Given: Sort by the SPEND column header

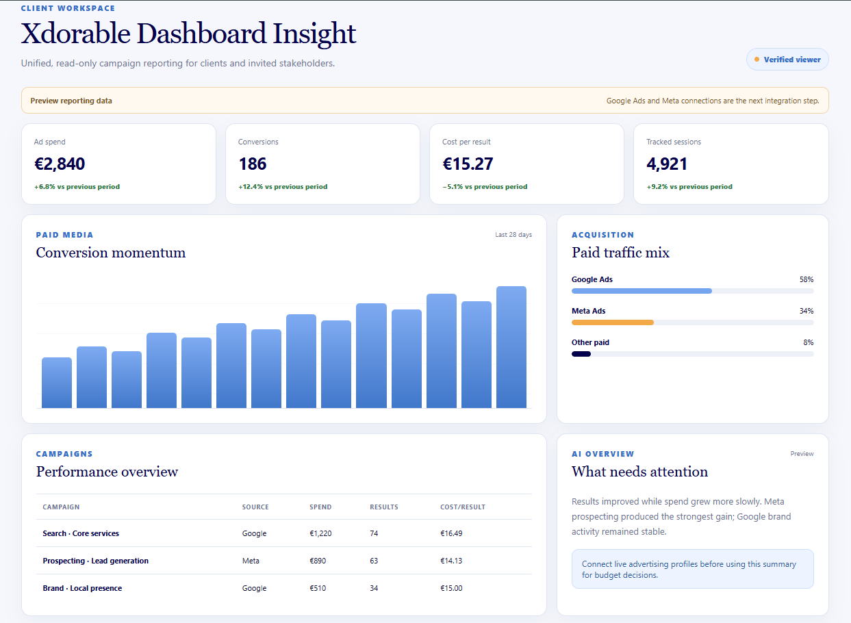Looking at the screenshot, I should (x=320, y=507).
